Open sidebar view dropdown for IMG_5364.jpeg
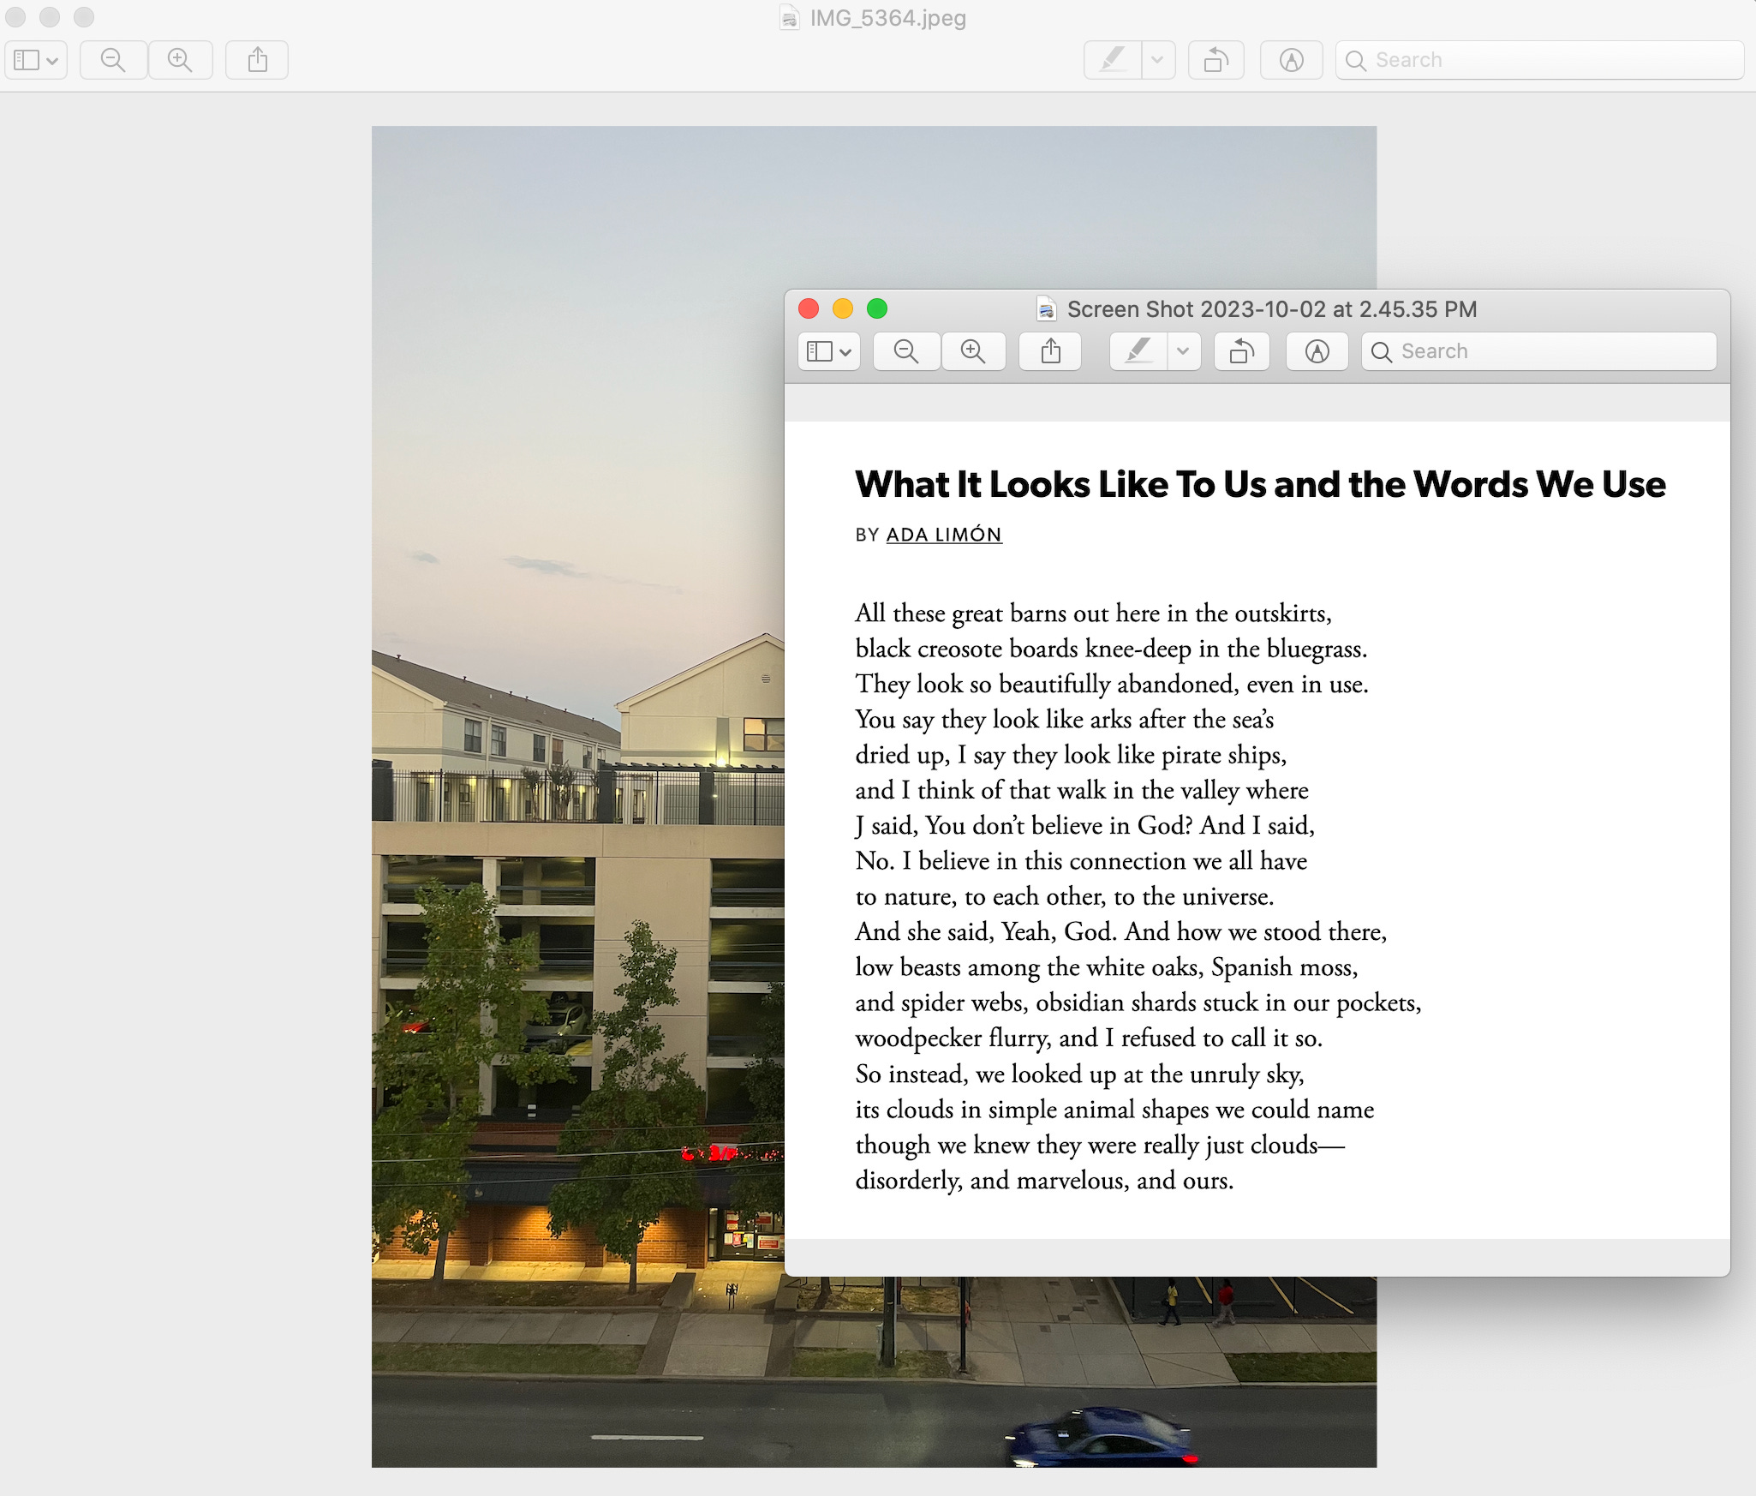Screen dimensions: 1756x1496 pyautogui.click(x=36, y=60)
